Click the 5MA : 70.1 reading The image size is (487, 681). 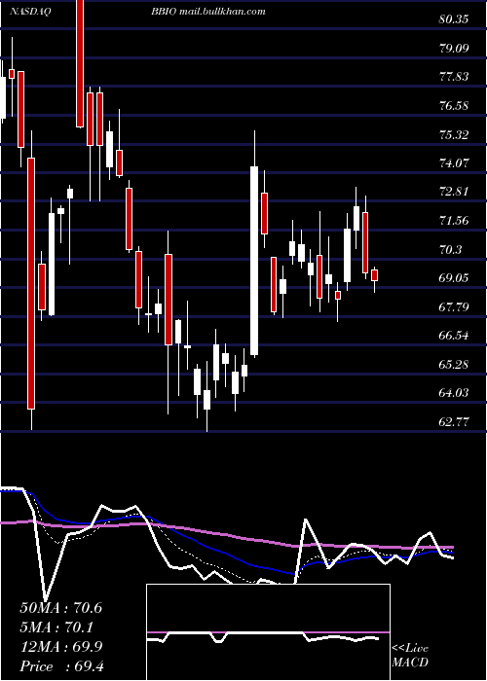pyautogui.click(x=56, y=627)
